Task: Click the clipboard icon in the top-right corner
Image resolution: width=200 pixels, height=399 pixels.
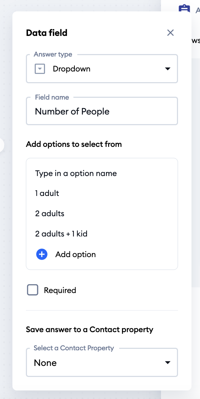Action: [x=184, y=9]
